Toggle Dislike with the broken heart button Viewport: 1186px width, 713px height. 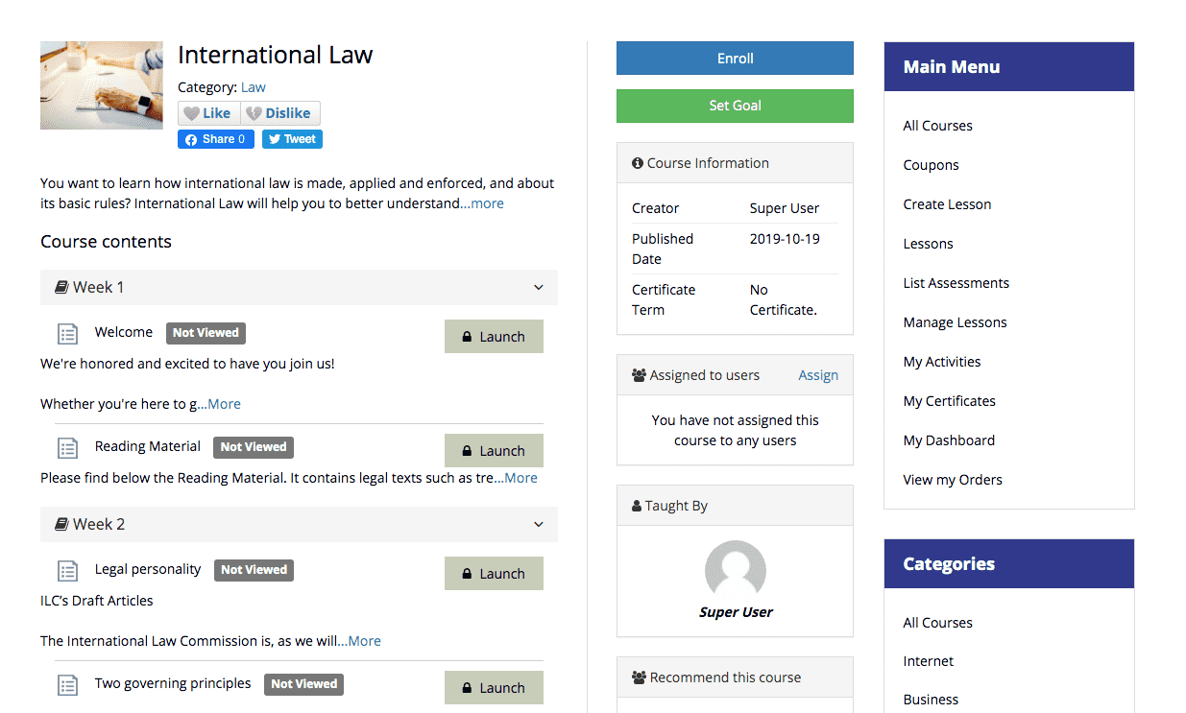[279, 113]
